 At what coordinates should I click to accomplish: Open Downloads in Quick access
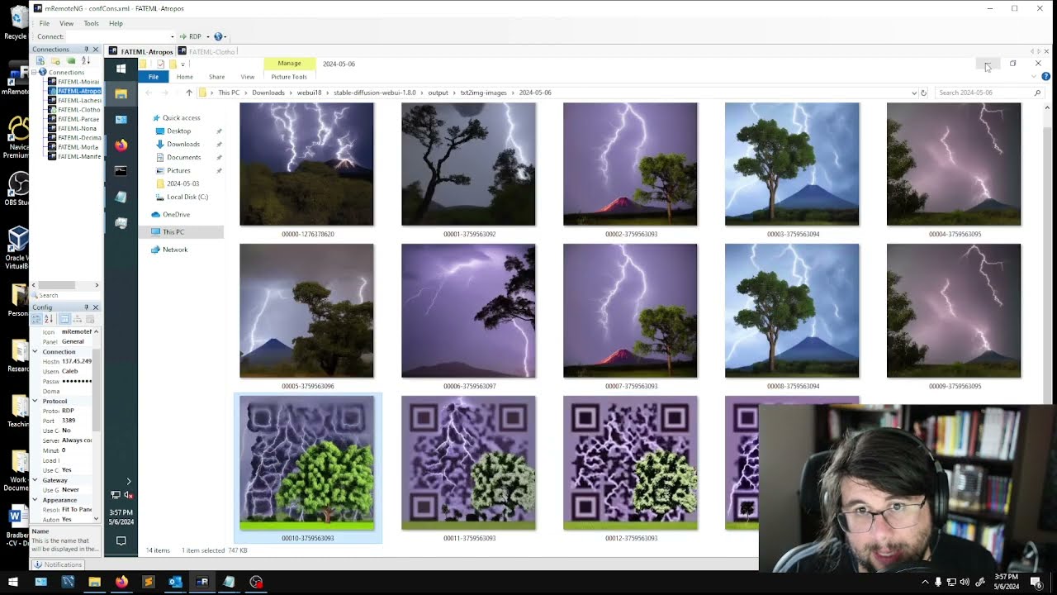(183, 144)
